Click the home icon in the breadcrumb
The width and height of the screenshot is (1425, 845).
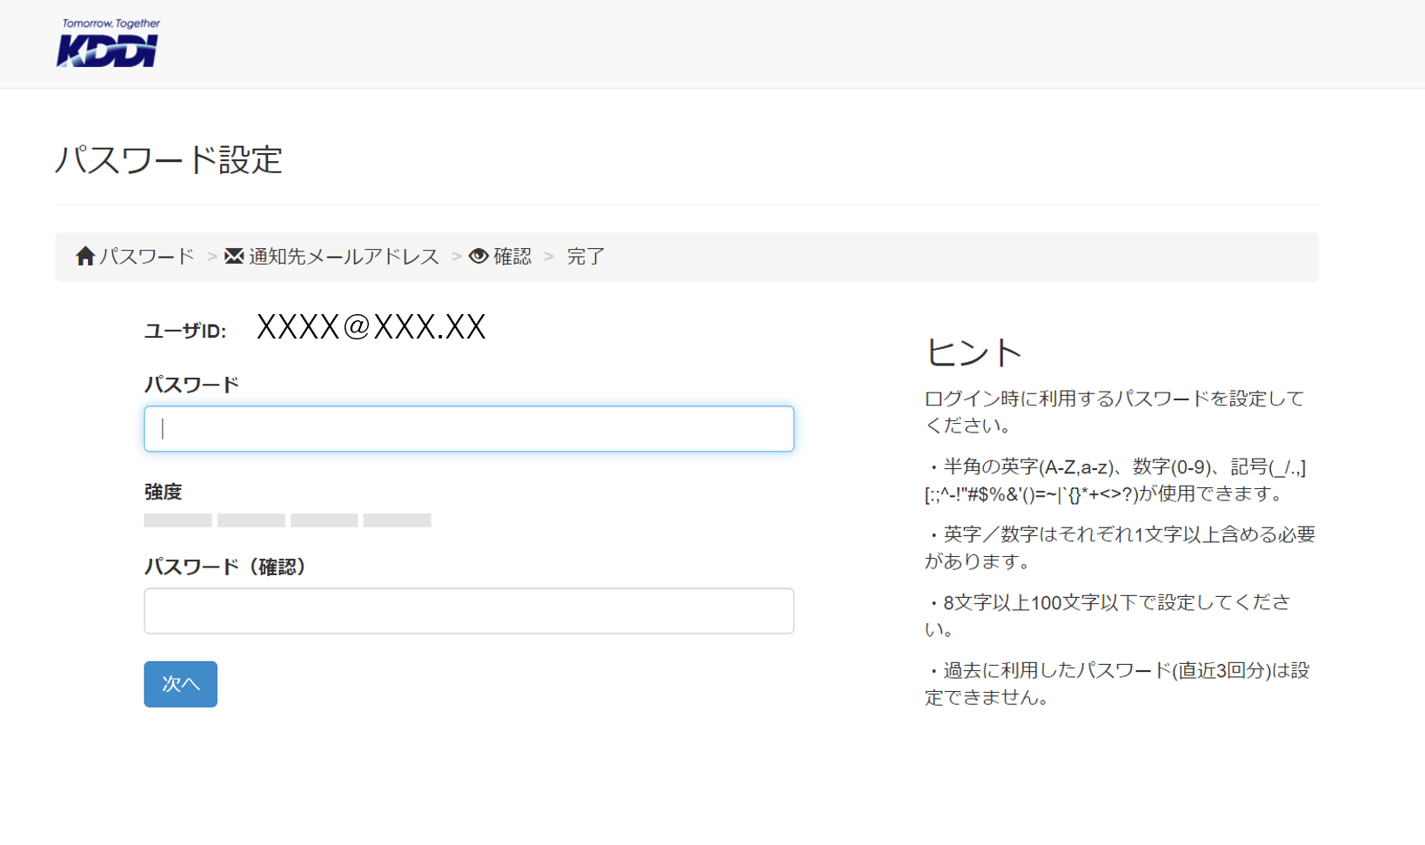click(x=84, y=256)
